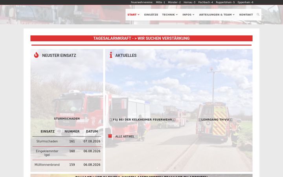
Task: Select the INFOS menu label
Action: [x=187, y=15]
